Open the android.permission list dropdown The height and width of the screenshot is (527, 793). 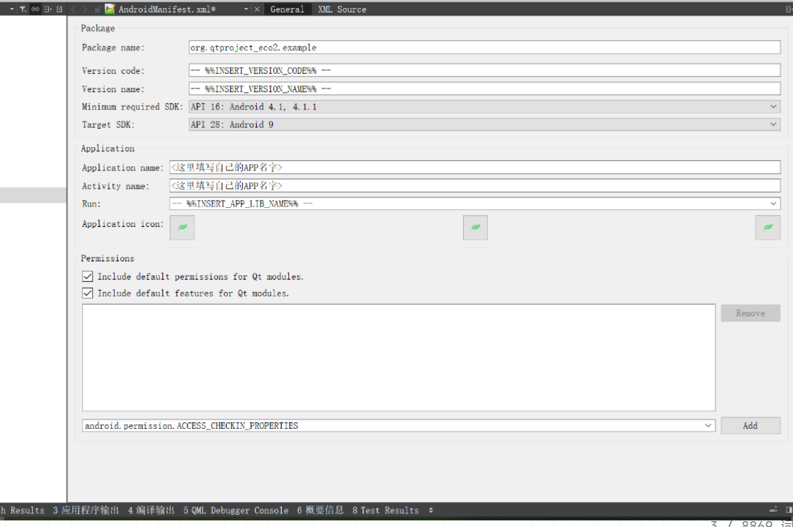707,425
